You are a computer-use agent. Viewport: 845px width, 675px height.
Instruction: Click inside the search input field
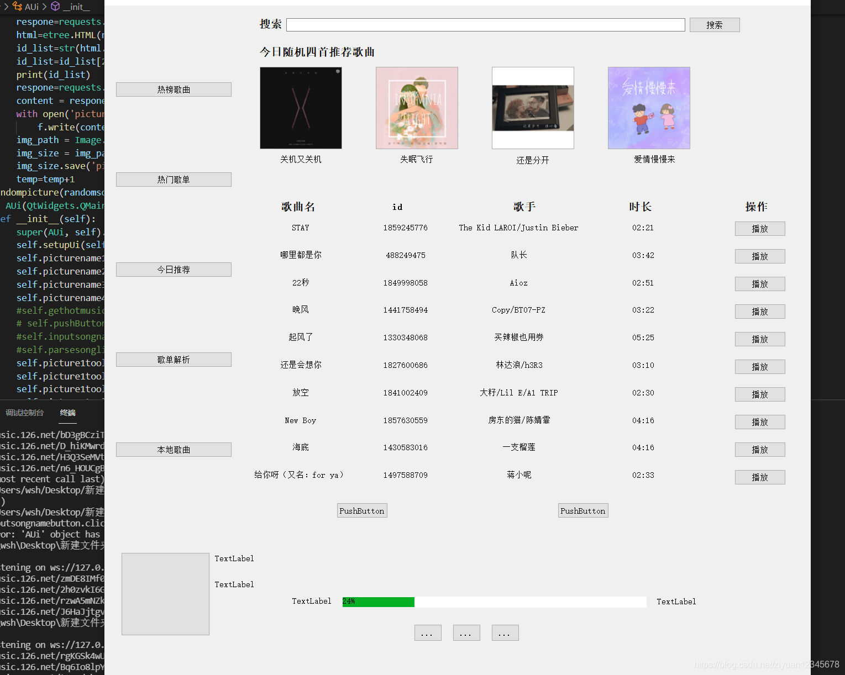pyautogui.click(x=485, y=24)
